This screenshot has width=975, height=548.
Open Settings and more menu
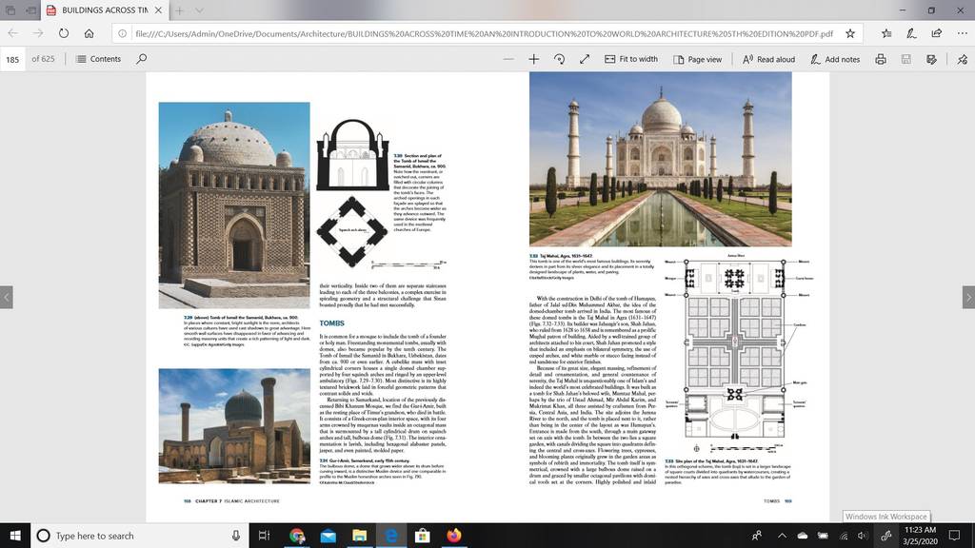tap(962, 33)
